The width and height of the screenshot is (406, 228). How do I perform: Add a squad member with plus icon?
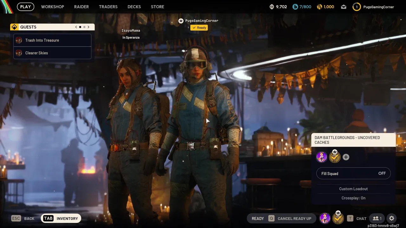pos(346,157)
